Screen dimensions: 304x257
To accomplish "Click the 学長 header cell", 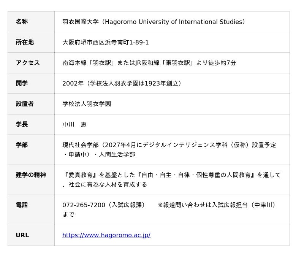I will coord(31,125).
